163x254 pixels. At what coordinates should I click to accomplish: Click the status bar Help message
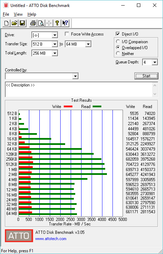coord(17,251)
